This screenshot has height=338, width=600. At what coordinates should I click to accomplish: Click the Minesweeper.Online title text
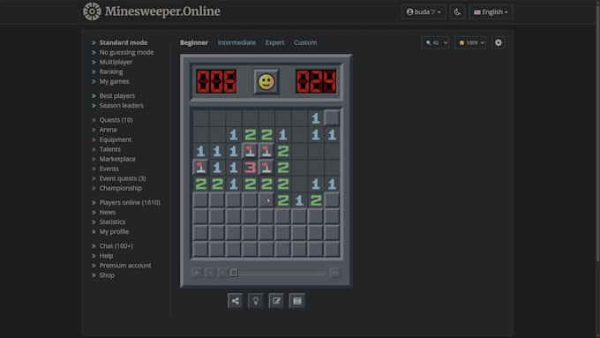pos(162,11)
